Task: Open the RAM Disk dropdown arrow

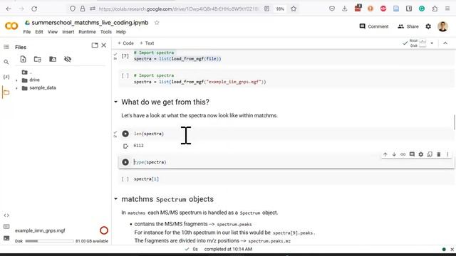Action: pyautogui.click(x=432, y=43)
